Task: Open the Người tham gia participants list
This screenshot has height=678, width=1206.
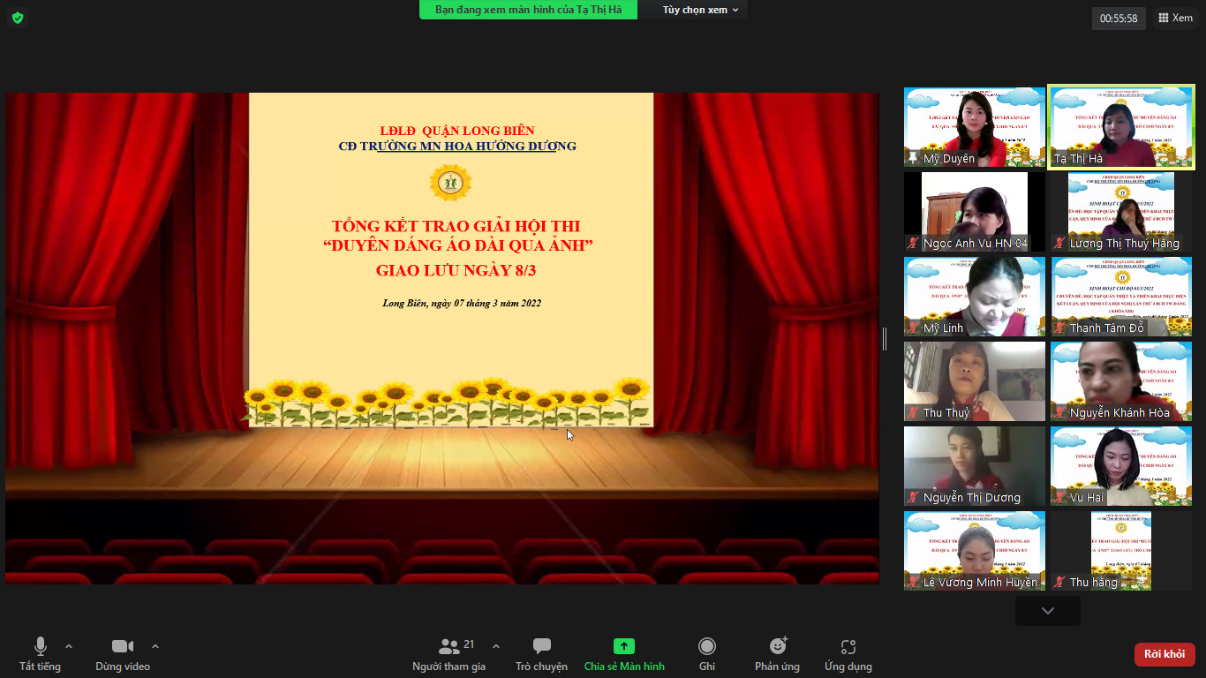Action: click(x=449, y=654)
